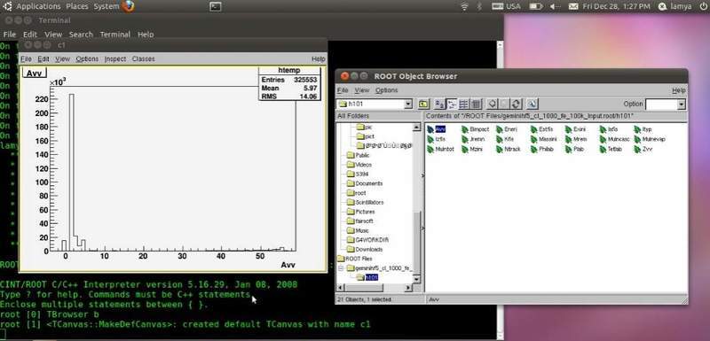Select the Mzini leaf icon
Viewport: 710px width, 341px height.
tap(464, 150)
